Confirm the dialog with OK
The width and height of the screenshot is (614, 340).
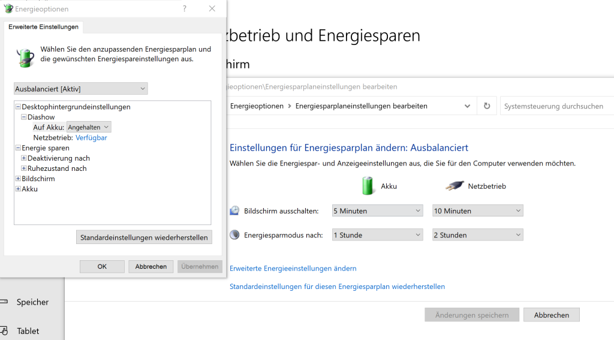pos(102,266)
